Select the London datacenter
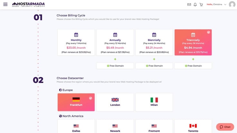Screen dimensions: 237x133 coord(115,102)
